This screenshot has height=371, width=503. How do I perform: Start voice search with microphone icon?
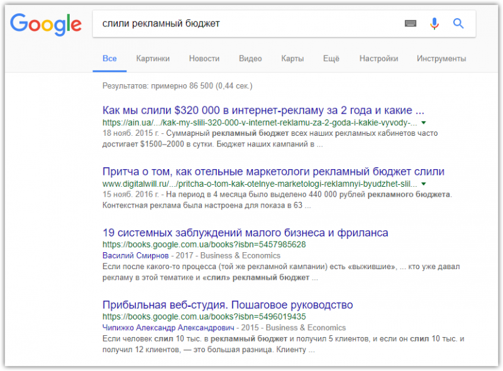434,23
